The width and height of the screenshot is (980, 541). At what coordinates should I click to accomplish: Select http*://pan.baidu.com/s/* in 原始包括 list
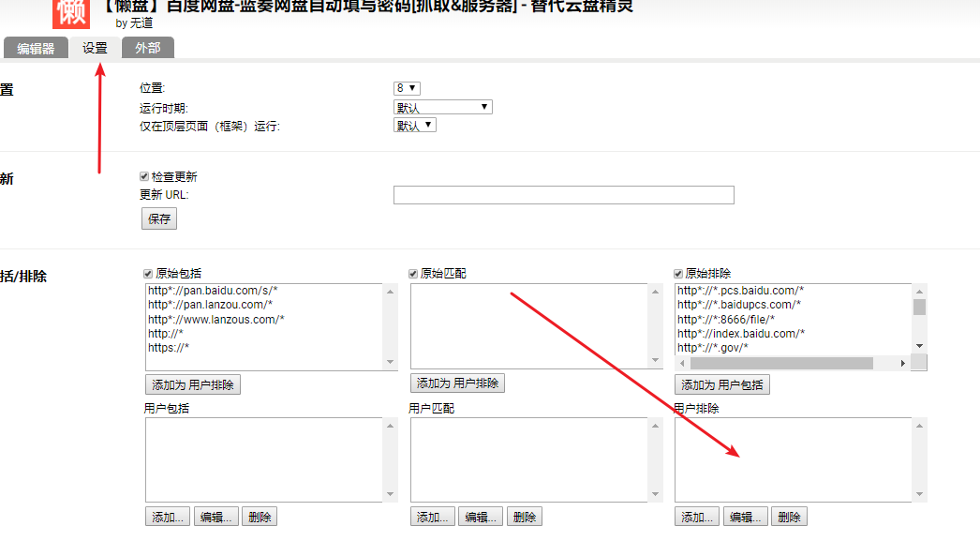[213, 291]
